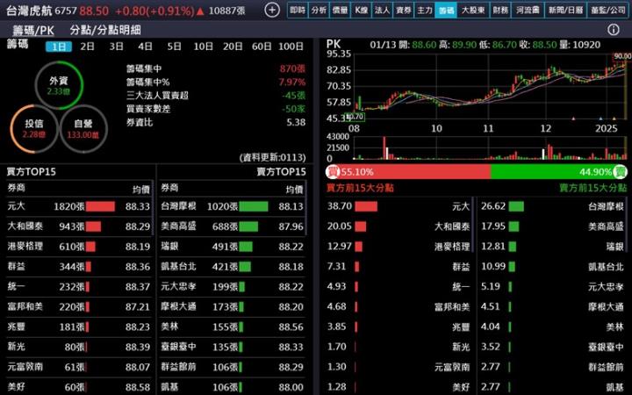Click PK row 38.70 元大
Screen dimensions: 632x395
pos(399,206)
